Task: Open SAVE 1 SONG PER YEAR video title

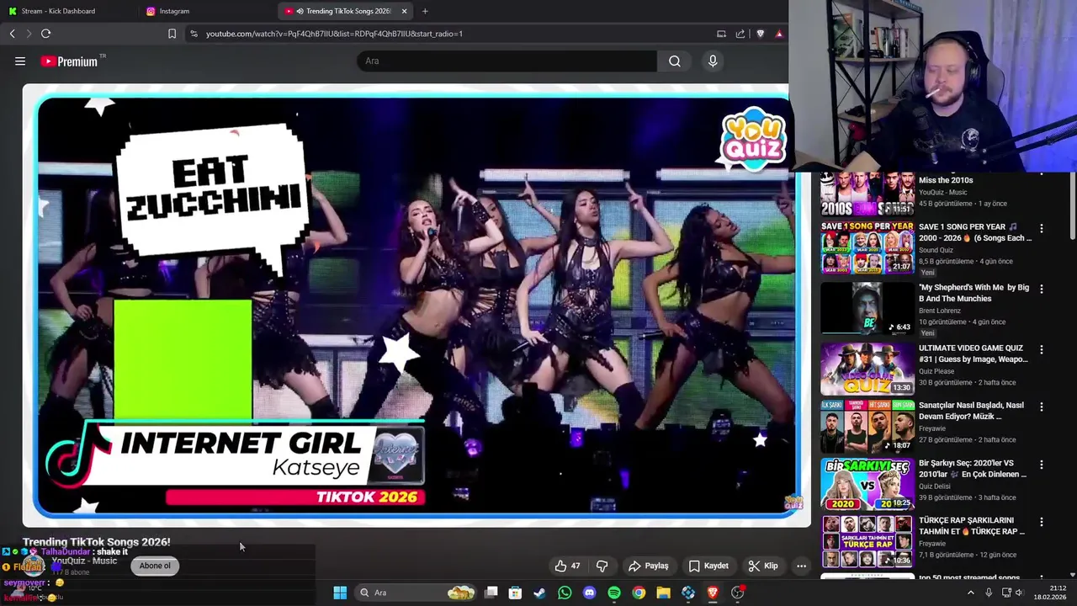Action: click(974, 232)
